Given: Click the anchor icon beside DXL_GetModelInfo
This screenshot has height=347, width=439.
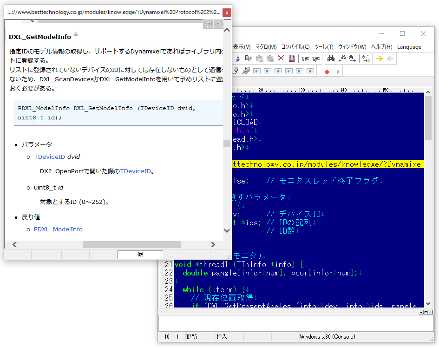Looking at the screenshot, I should [x=76, y=35].
